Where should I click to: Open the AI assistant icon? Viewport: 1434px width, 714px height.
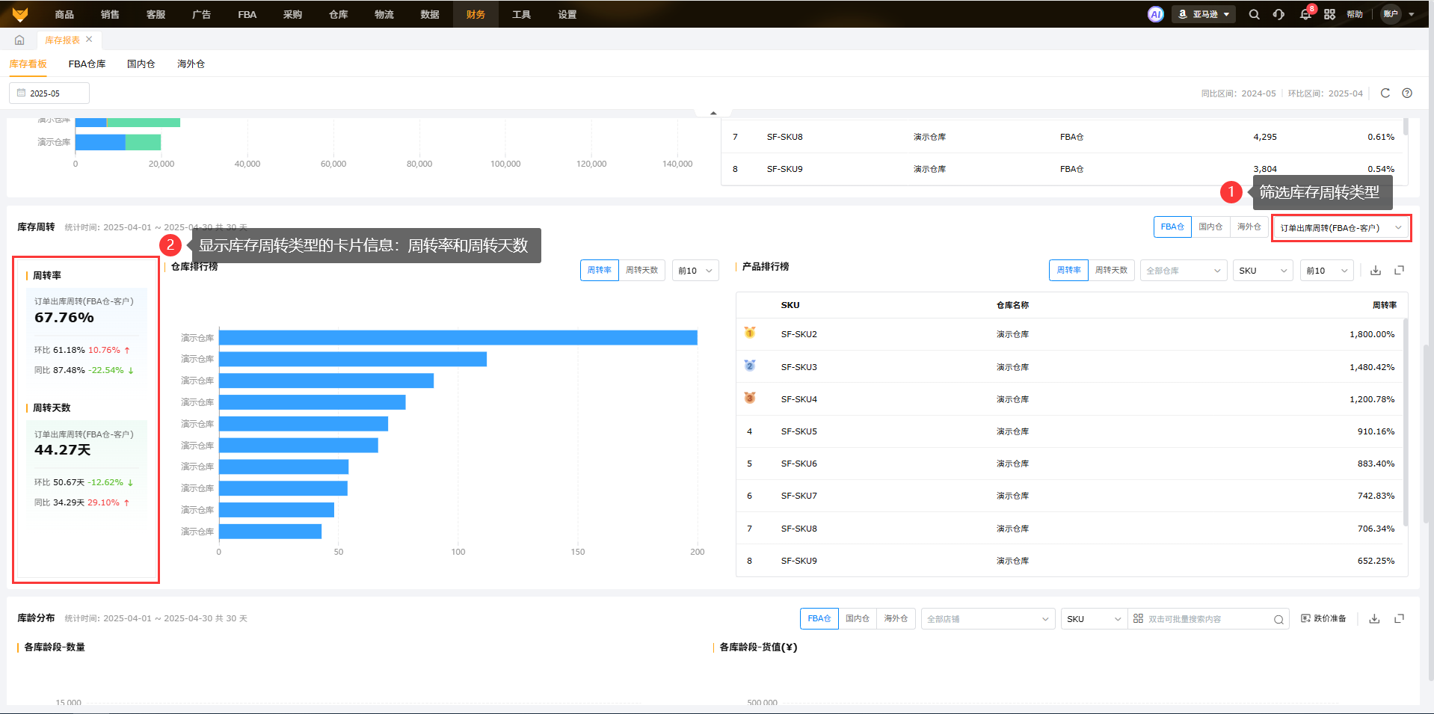(x=1155, y=14)
